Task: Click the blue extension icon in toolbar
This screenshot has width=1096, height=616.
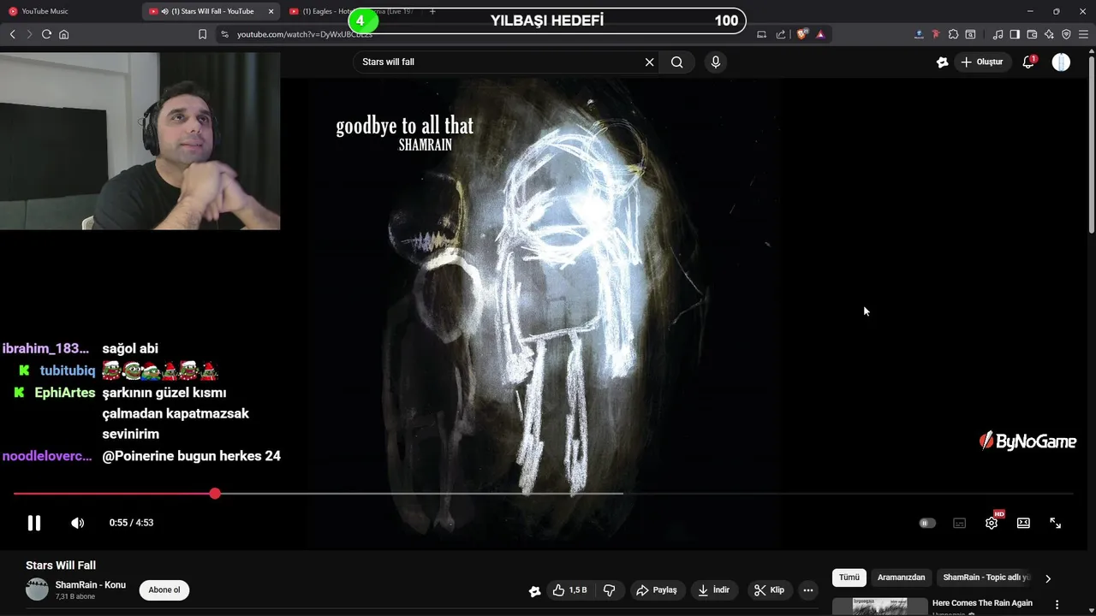Action: click(x=919, y=34)
